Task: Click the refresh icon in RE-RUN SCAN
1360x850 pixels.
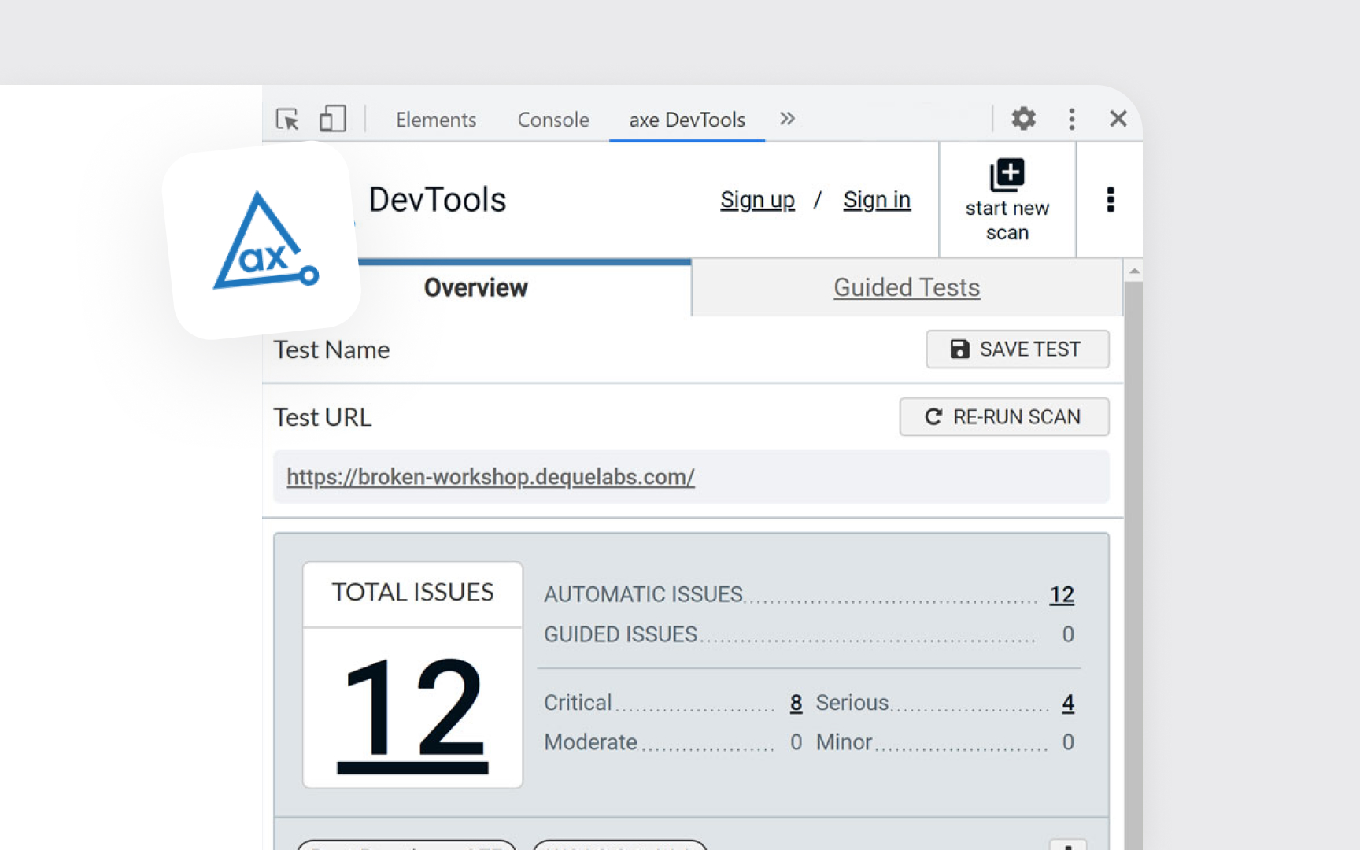Action: (933, 417)
